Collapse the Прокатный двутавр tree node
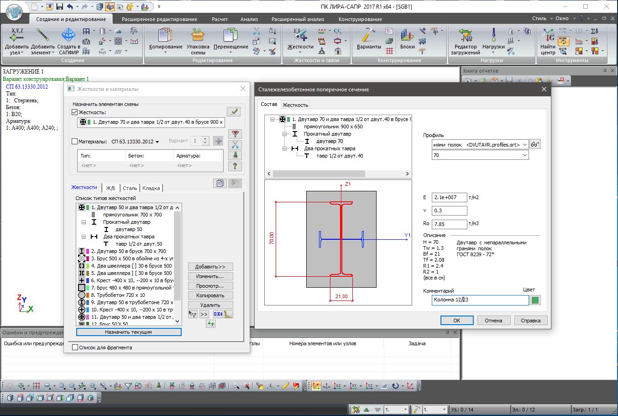The width and height of the screenshot is (618, 416). [x=284, y=134]
